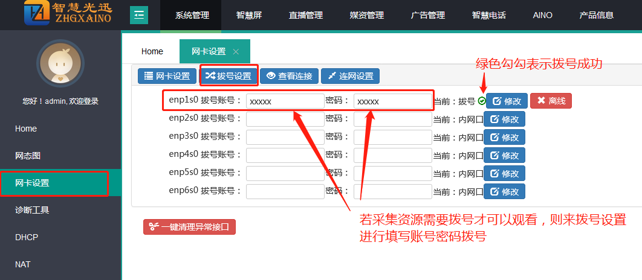
Task: Select 诊断工具 in the sidebar
Action: tap(32, 211)
